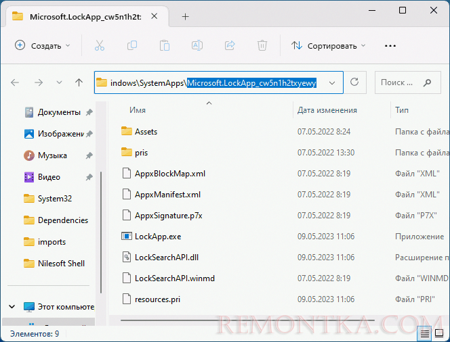Click the Delete trash icon

262,46
